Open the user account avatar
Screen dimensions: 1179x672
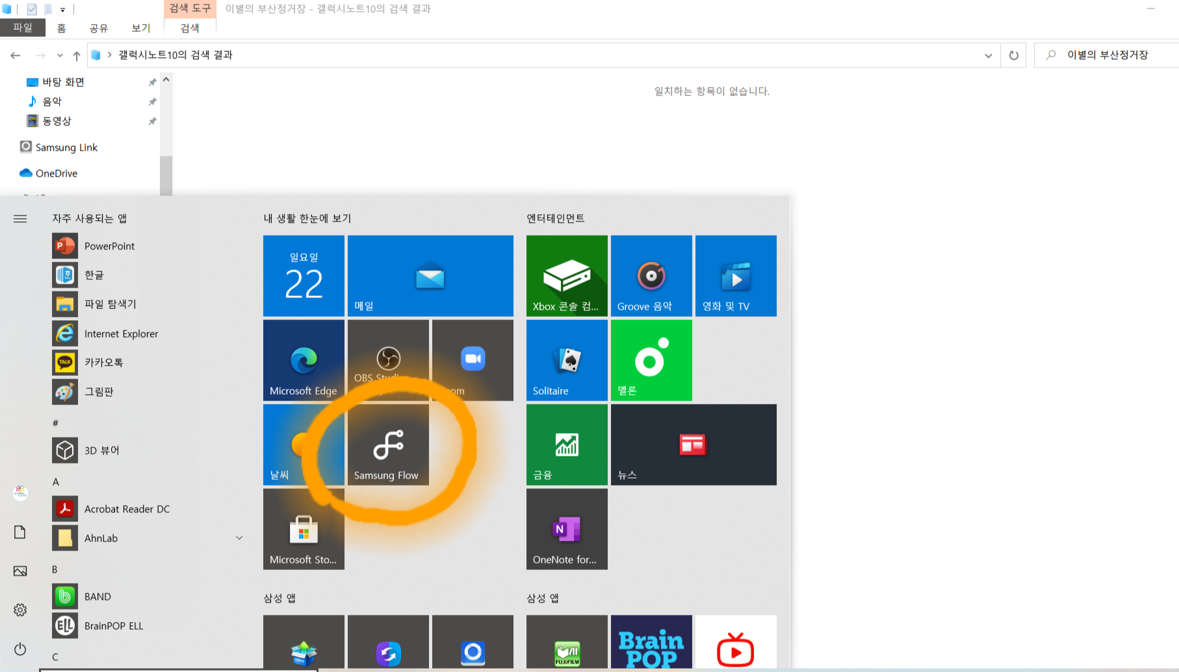[x=20, y=493]
